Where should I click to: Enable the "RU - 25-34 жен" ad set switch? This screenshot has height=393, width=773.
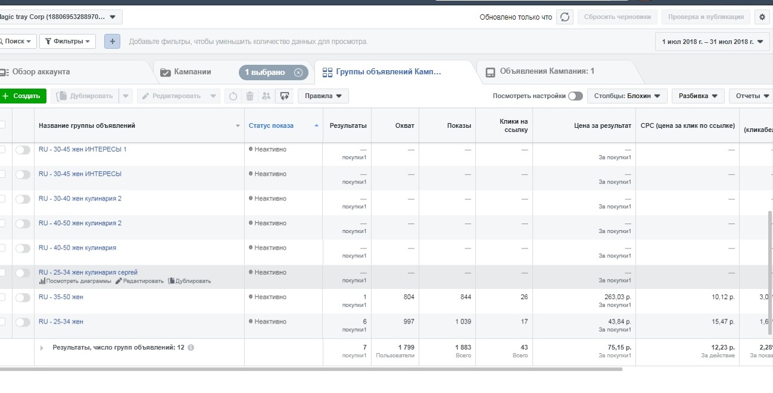click(23, 322)
